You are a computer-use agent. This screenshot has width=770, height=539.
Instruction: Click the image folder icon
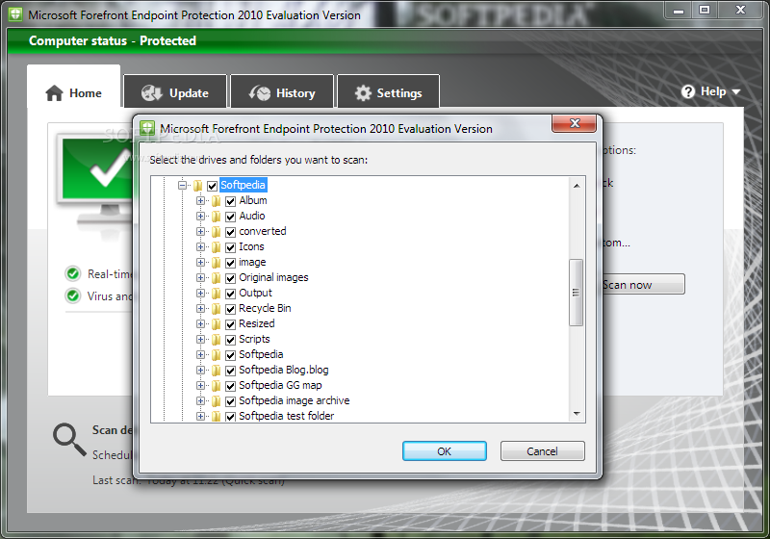[216, 263]
